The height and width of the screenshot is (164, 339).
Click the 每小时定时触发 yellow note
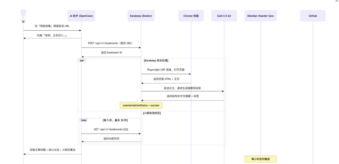(x=260, y=159)
